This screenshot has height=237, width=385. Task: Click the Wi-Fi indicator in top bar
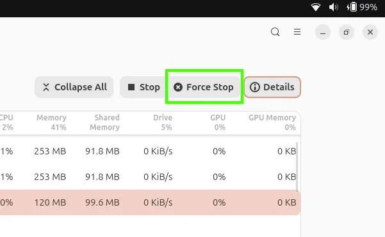click(316, 7)
